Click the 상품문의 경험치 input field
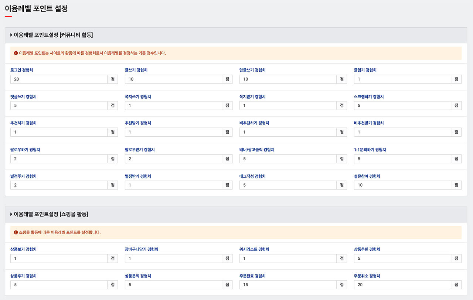This screenshot has height=300, width=473. (x=174, y=285)
